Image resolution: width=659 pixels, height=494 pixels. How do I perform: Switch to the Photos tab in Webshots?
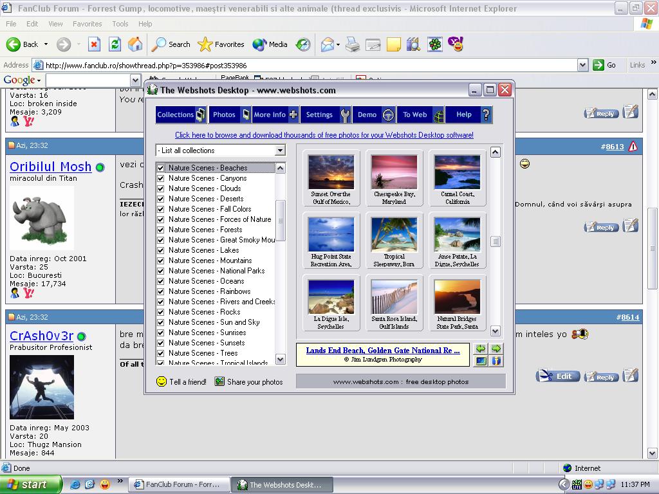230,114
